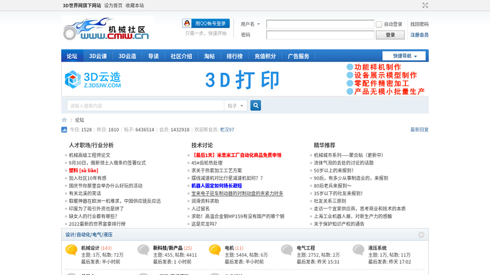Open the 机械高级工程师论文 thread
This screenshot has height=275, width=490.
tap(89, 155)
